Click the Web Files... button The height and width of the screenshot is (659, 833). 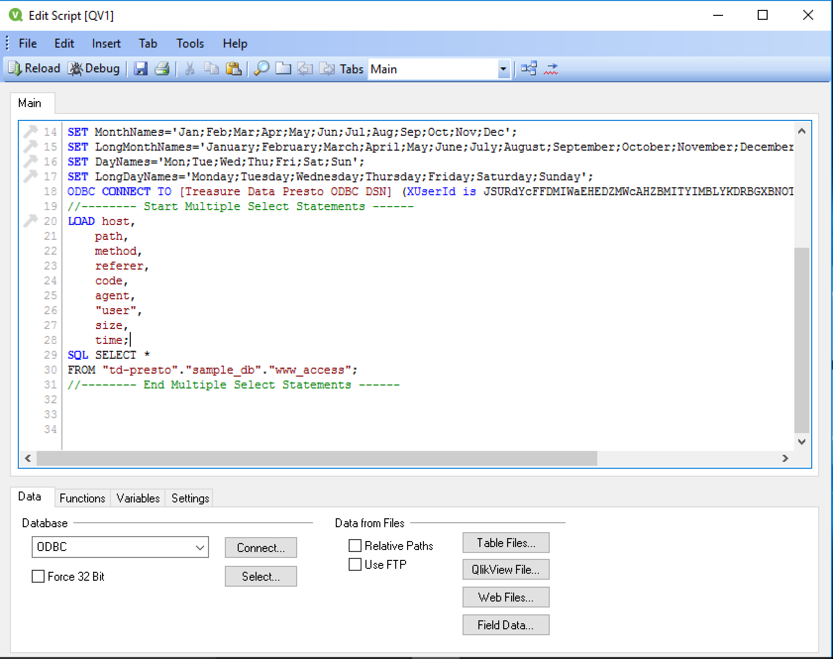coord(506,597)
